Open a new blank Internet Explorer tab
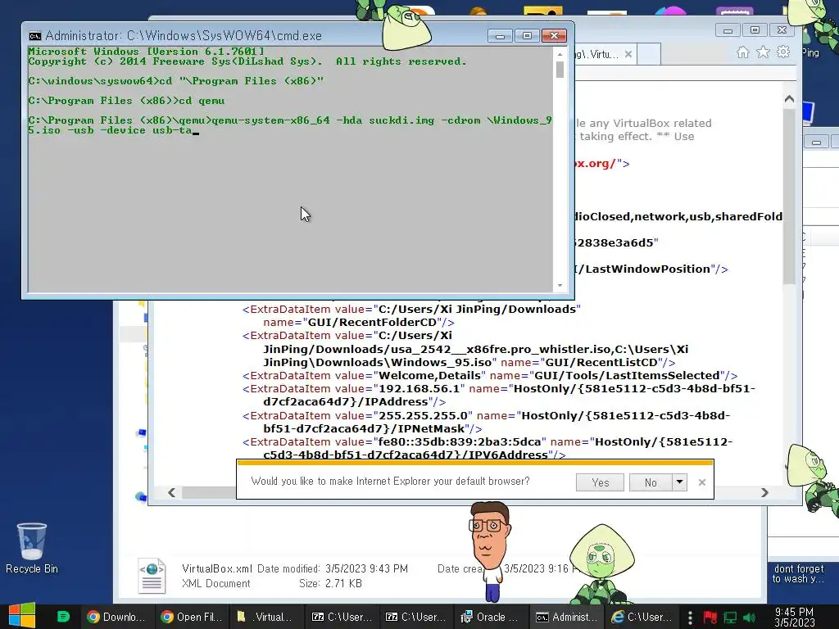839x629 pixels. [x=648, y=54]
